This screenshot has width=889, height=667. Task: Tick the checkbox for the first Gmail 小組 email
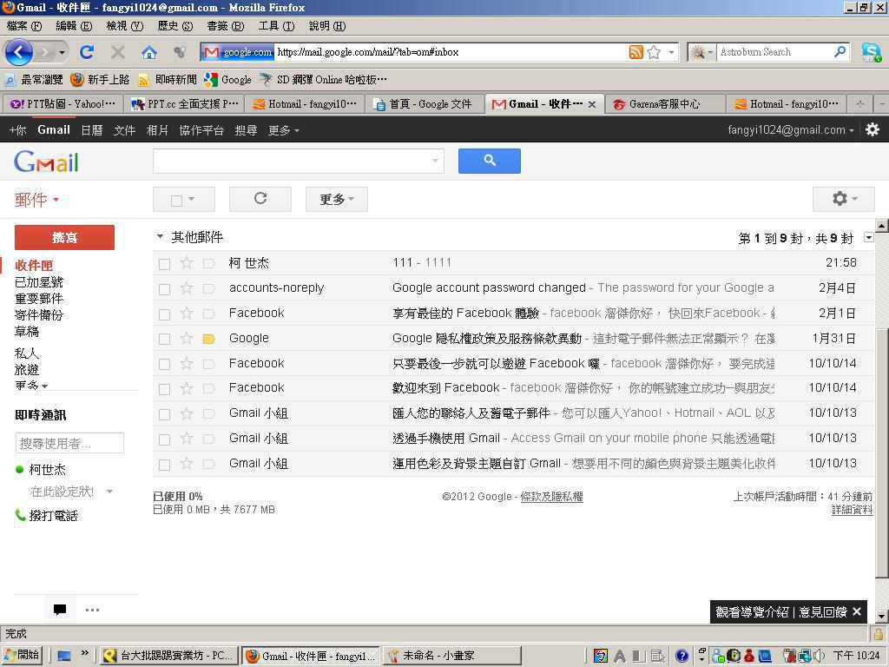165,414
